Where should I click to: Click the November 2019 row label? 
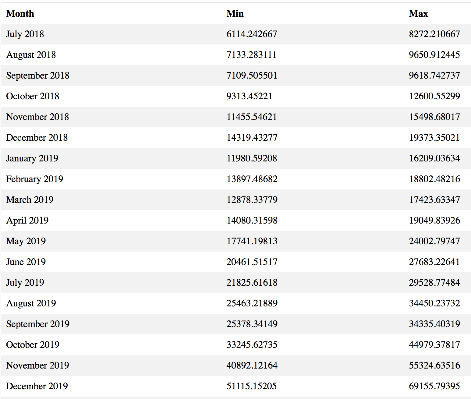pyautogui.click(x=37, y=365)
